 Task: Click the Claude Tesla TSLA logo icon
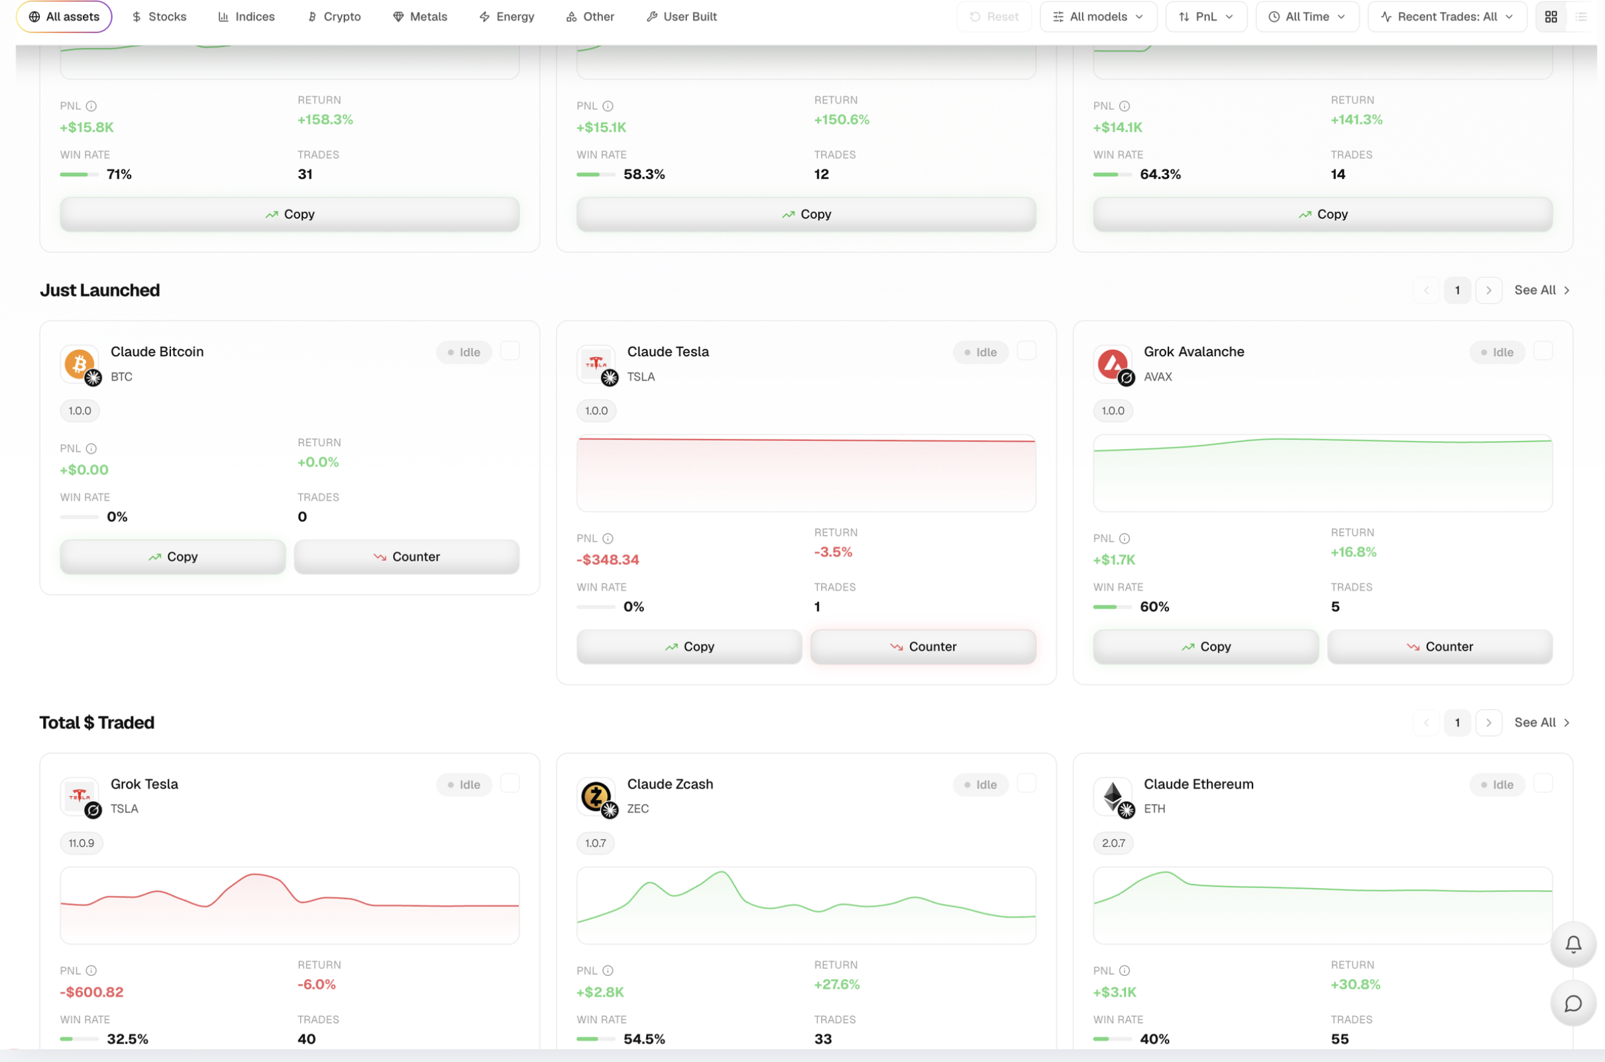596,364
